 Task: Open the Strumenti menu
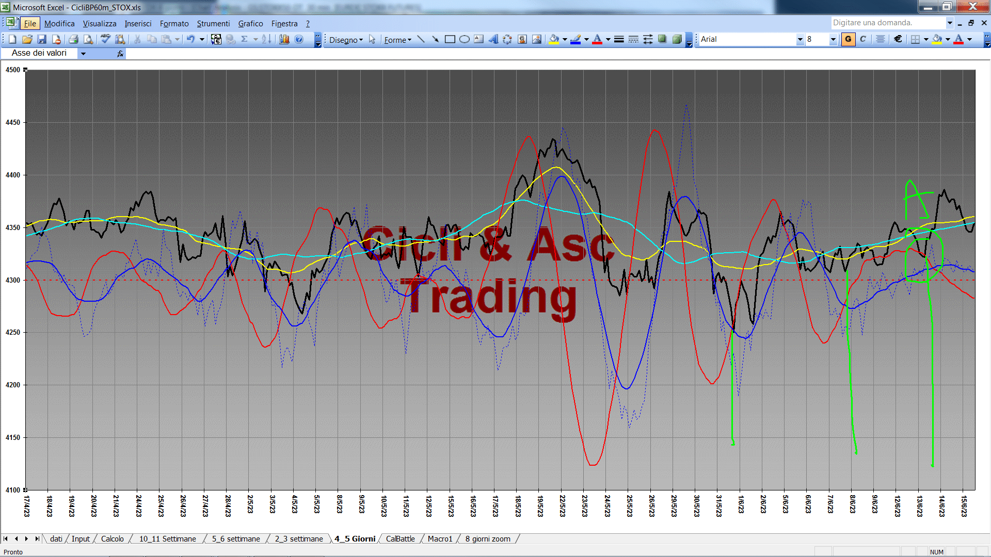point(213,24)
